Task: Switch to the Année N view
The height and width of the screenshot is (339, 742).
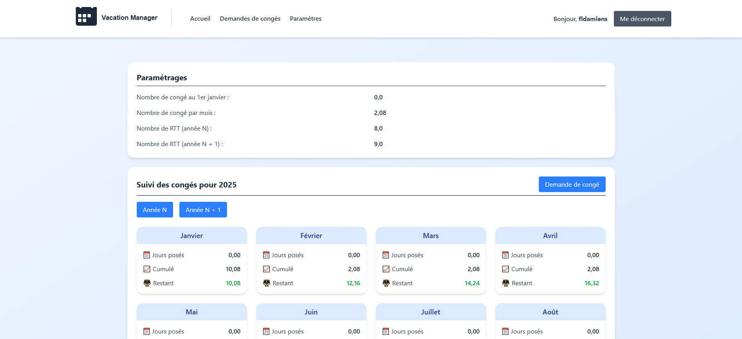Action: pyautogui.click(x=155, y=210)
